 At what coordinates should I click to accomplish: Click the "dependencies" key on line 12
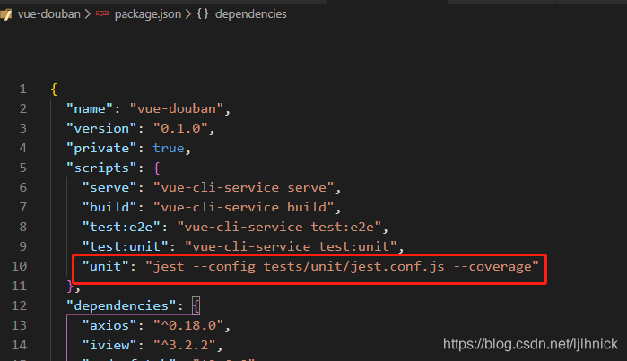121,305
